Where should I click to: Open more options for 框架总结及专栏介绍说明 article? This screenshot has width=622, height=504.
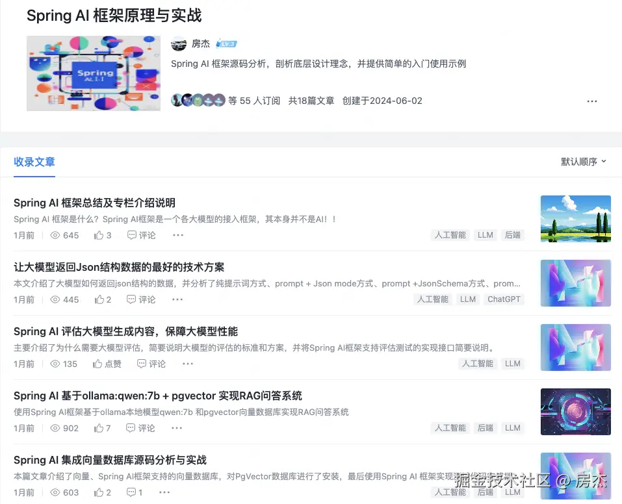click(x=178, y=235)
